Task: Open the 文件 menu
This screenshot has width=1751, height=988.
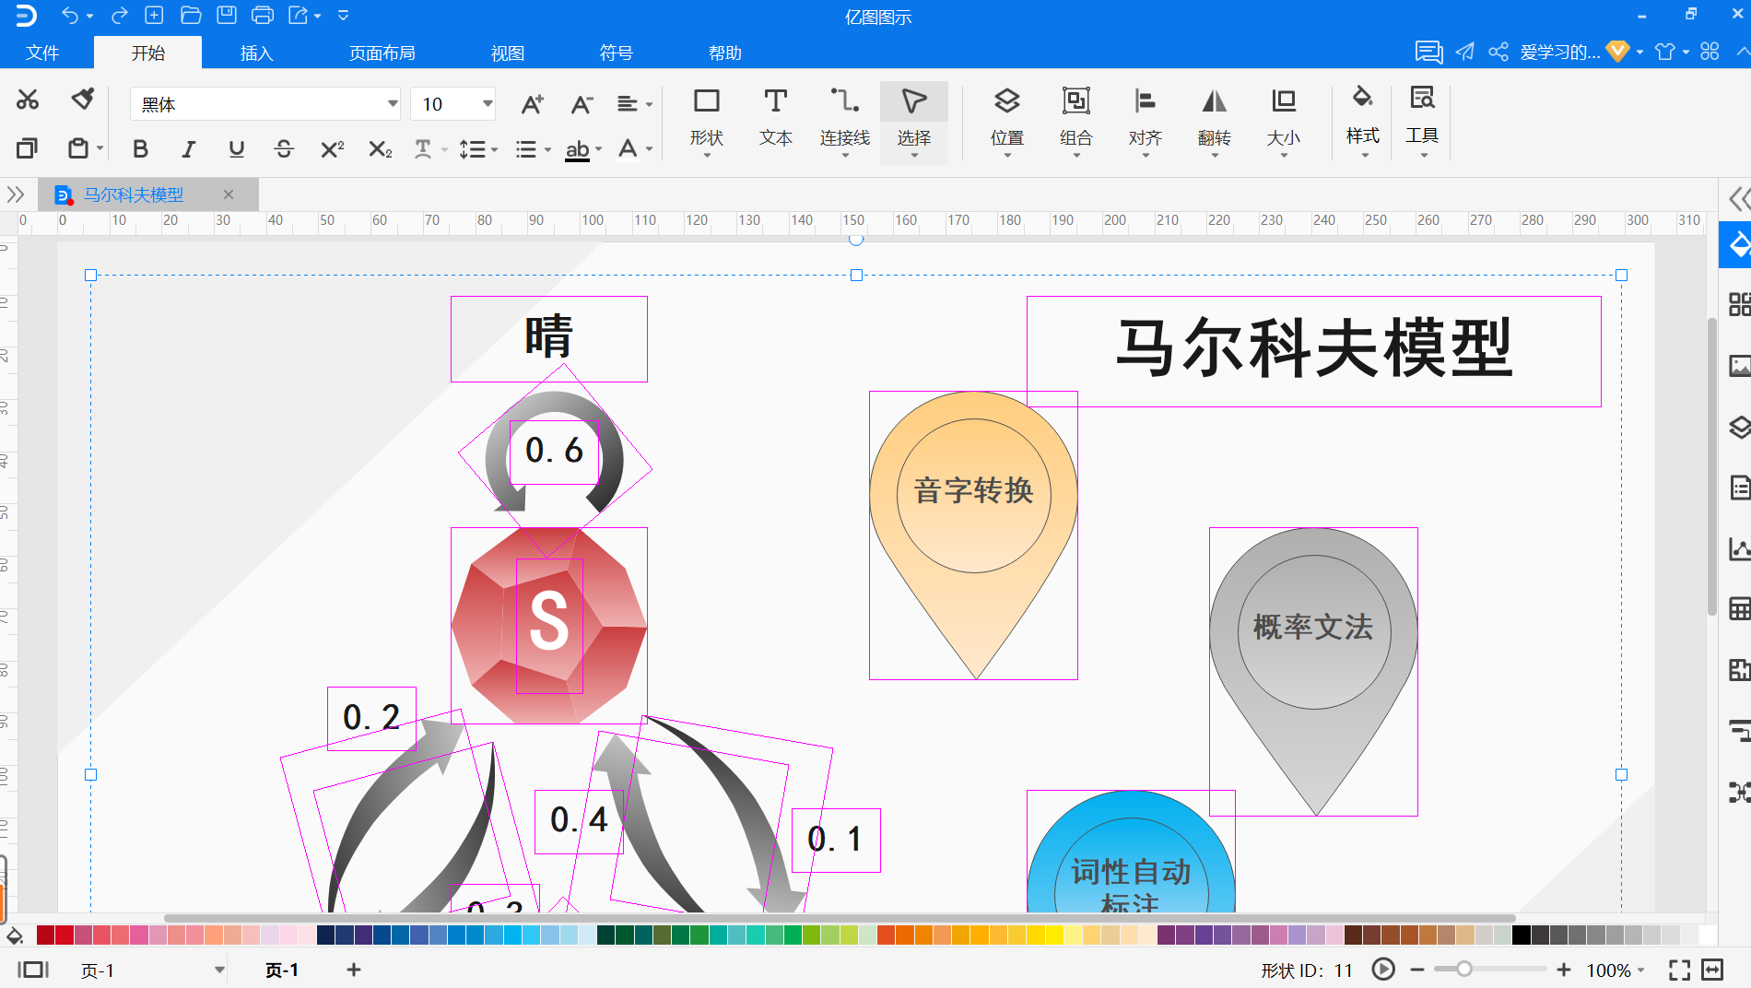Action: coord(42,53)
